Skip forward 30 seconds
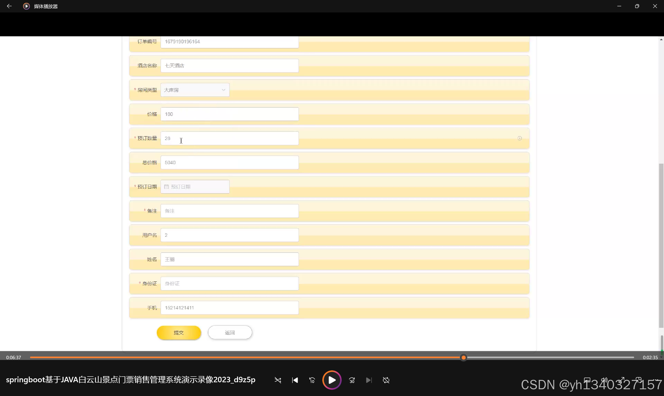 tap(352, 380)
